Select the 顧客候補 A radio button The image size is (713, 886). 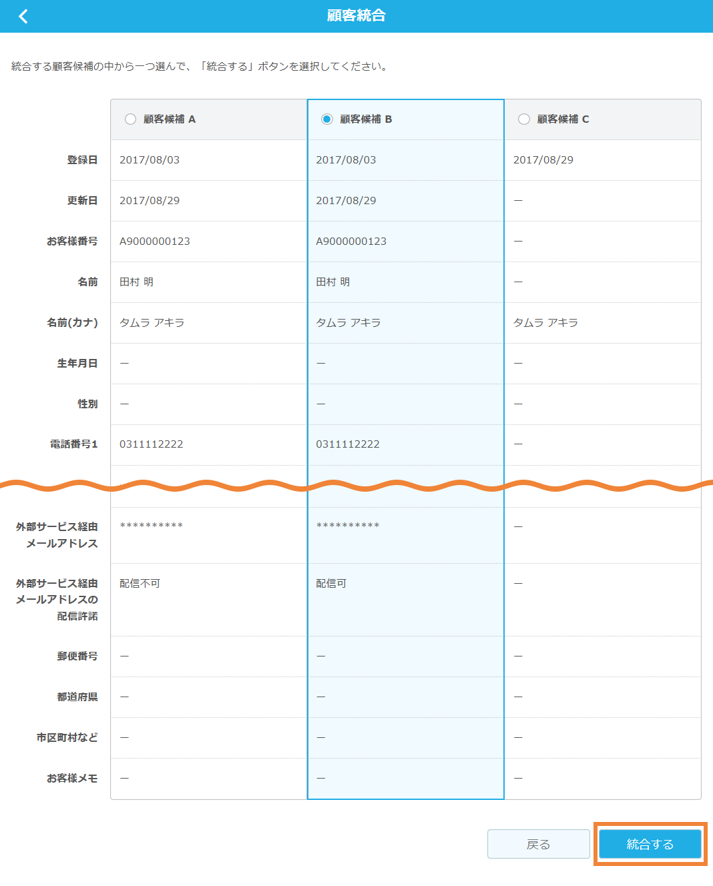pyautogui.click(x=130, y=119)
